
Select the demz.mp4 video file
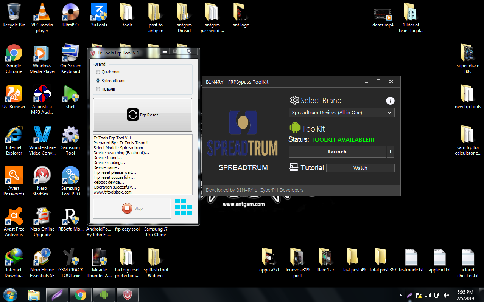coord(383,18)
